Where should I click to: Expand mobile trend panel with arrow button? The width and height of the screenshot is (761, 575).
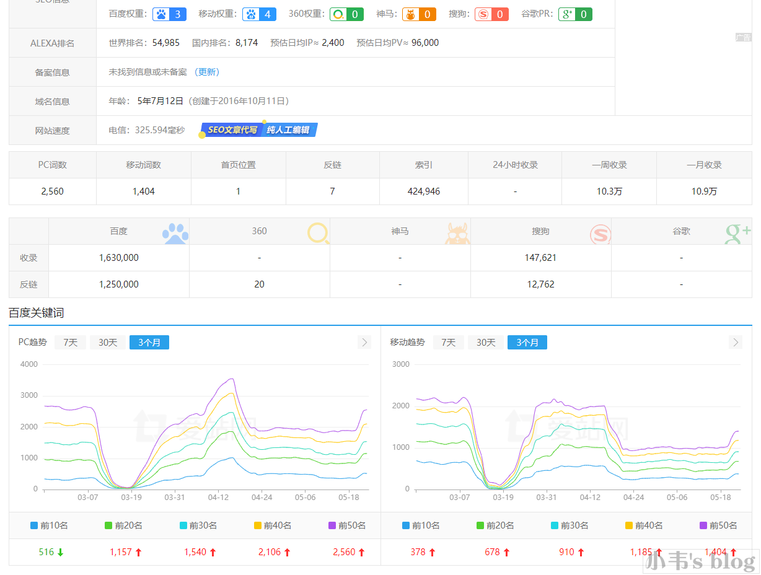click(736, 342)
